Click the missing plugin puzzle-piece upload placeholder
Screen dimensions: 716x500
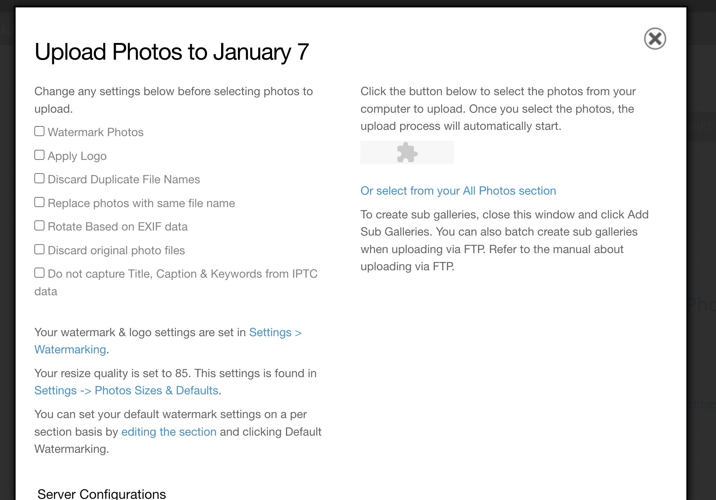407,152
